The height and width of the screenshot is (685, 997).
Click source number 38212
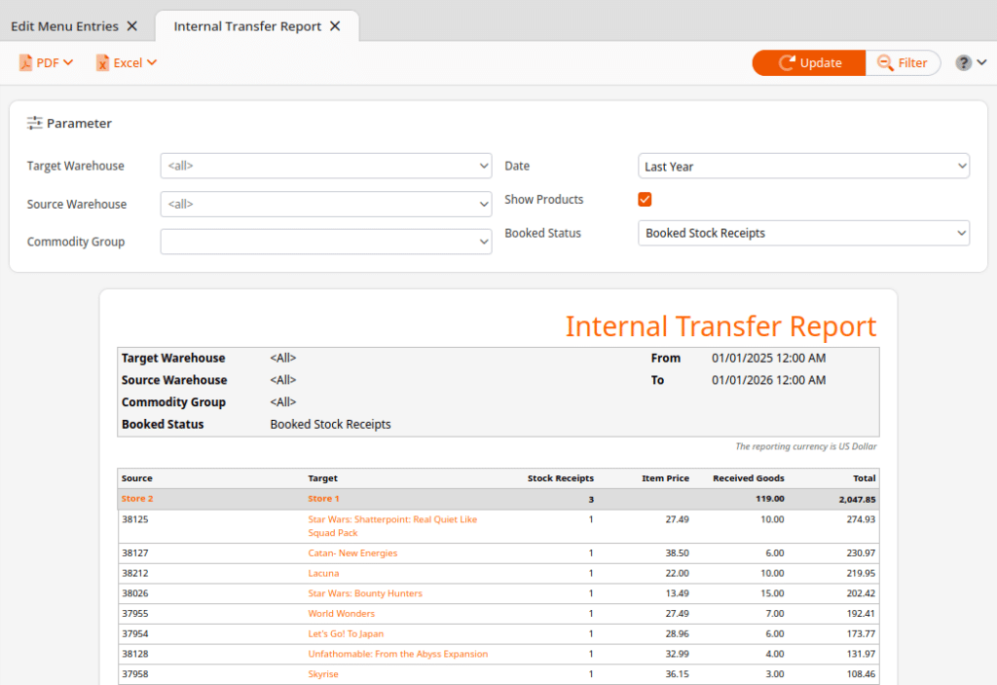coord(134,574)
